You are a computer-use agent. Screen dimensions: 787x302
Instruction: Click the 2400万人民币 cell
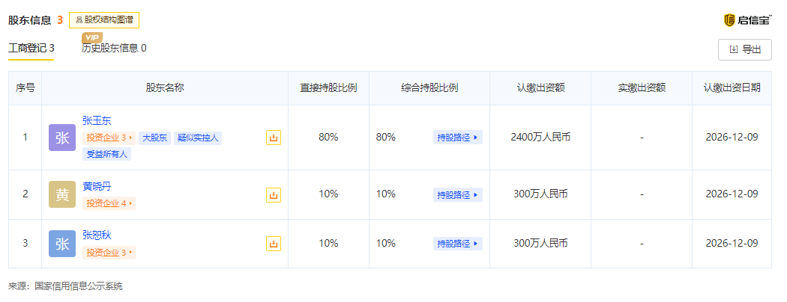click(x=540, y=138)
